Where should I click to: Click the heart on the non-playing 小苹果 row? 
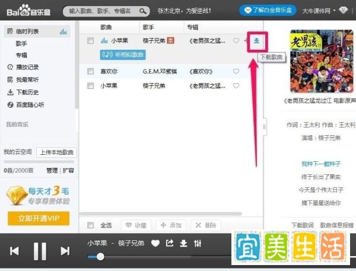point(236,85)
